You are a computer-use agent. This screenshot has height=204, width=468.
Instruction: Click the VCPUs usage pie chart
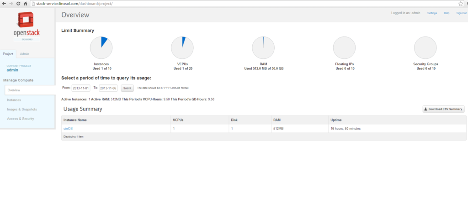click(x=182, y=48)
